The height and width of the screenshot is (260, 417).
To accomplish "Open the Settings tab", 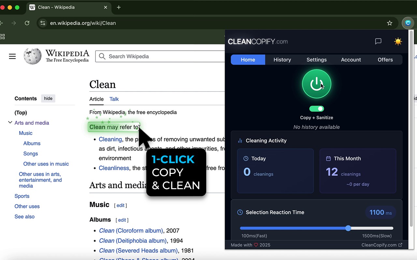I will pos(316,60).
